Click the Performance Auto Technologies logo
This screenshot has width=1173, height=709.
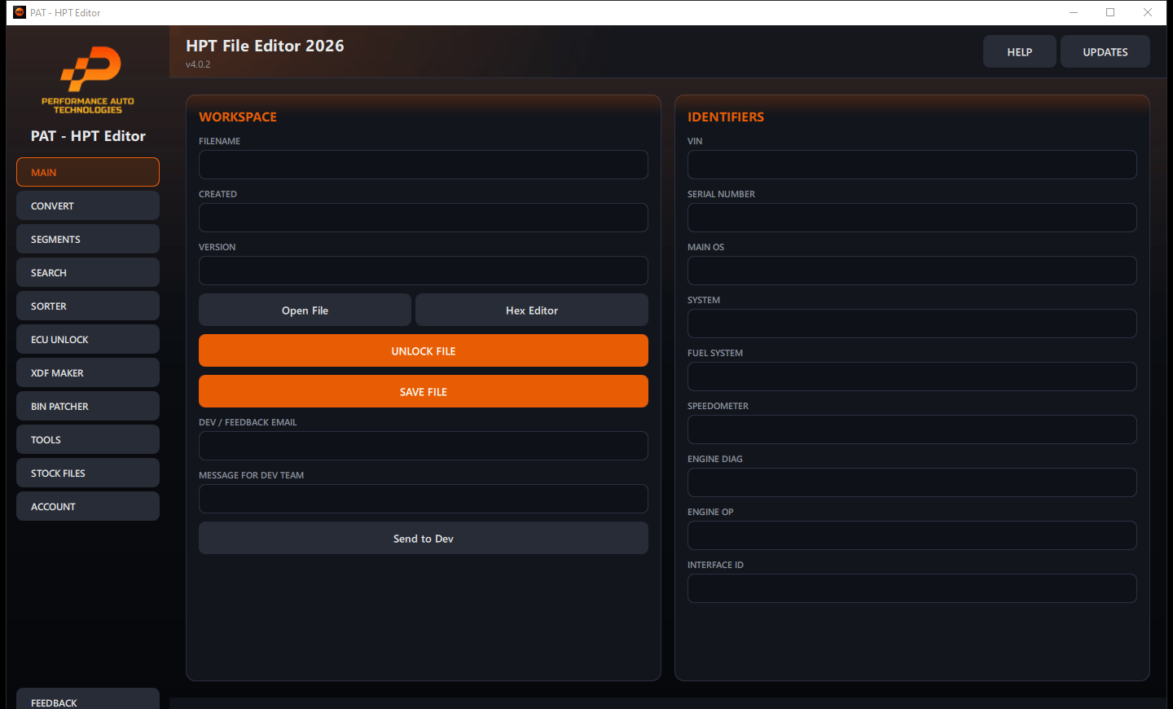88,80
